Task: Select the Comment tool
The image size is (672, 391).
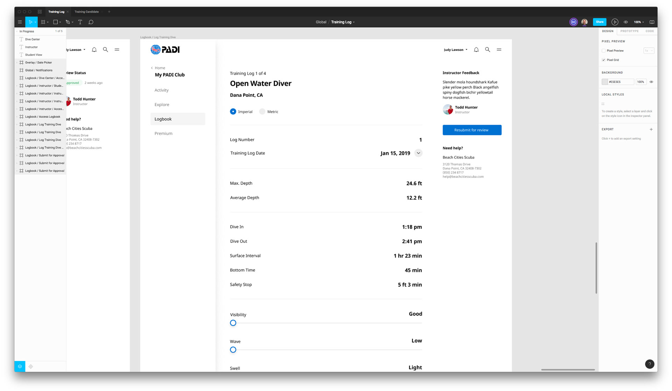Action: 91,22
